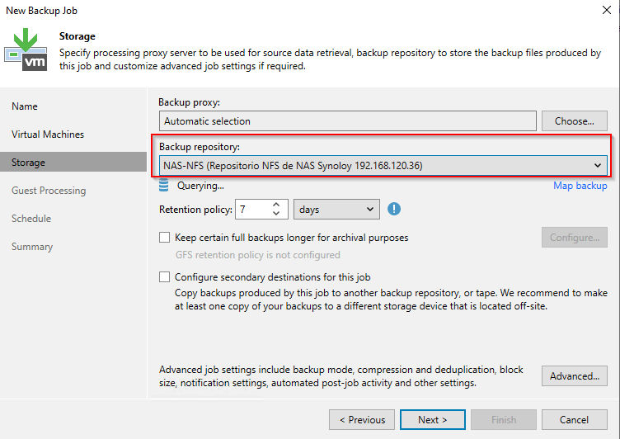
Task: Open the Backup repository dropdown list
Action: (598, 166)
